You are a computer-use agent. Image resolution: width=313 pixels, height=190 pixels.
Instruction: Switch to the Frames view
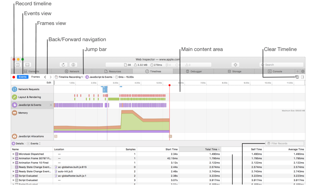coord(36,77)
